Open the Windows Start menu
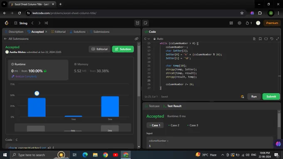 click(5, 155)
